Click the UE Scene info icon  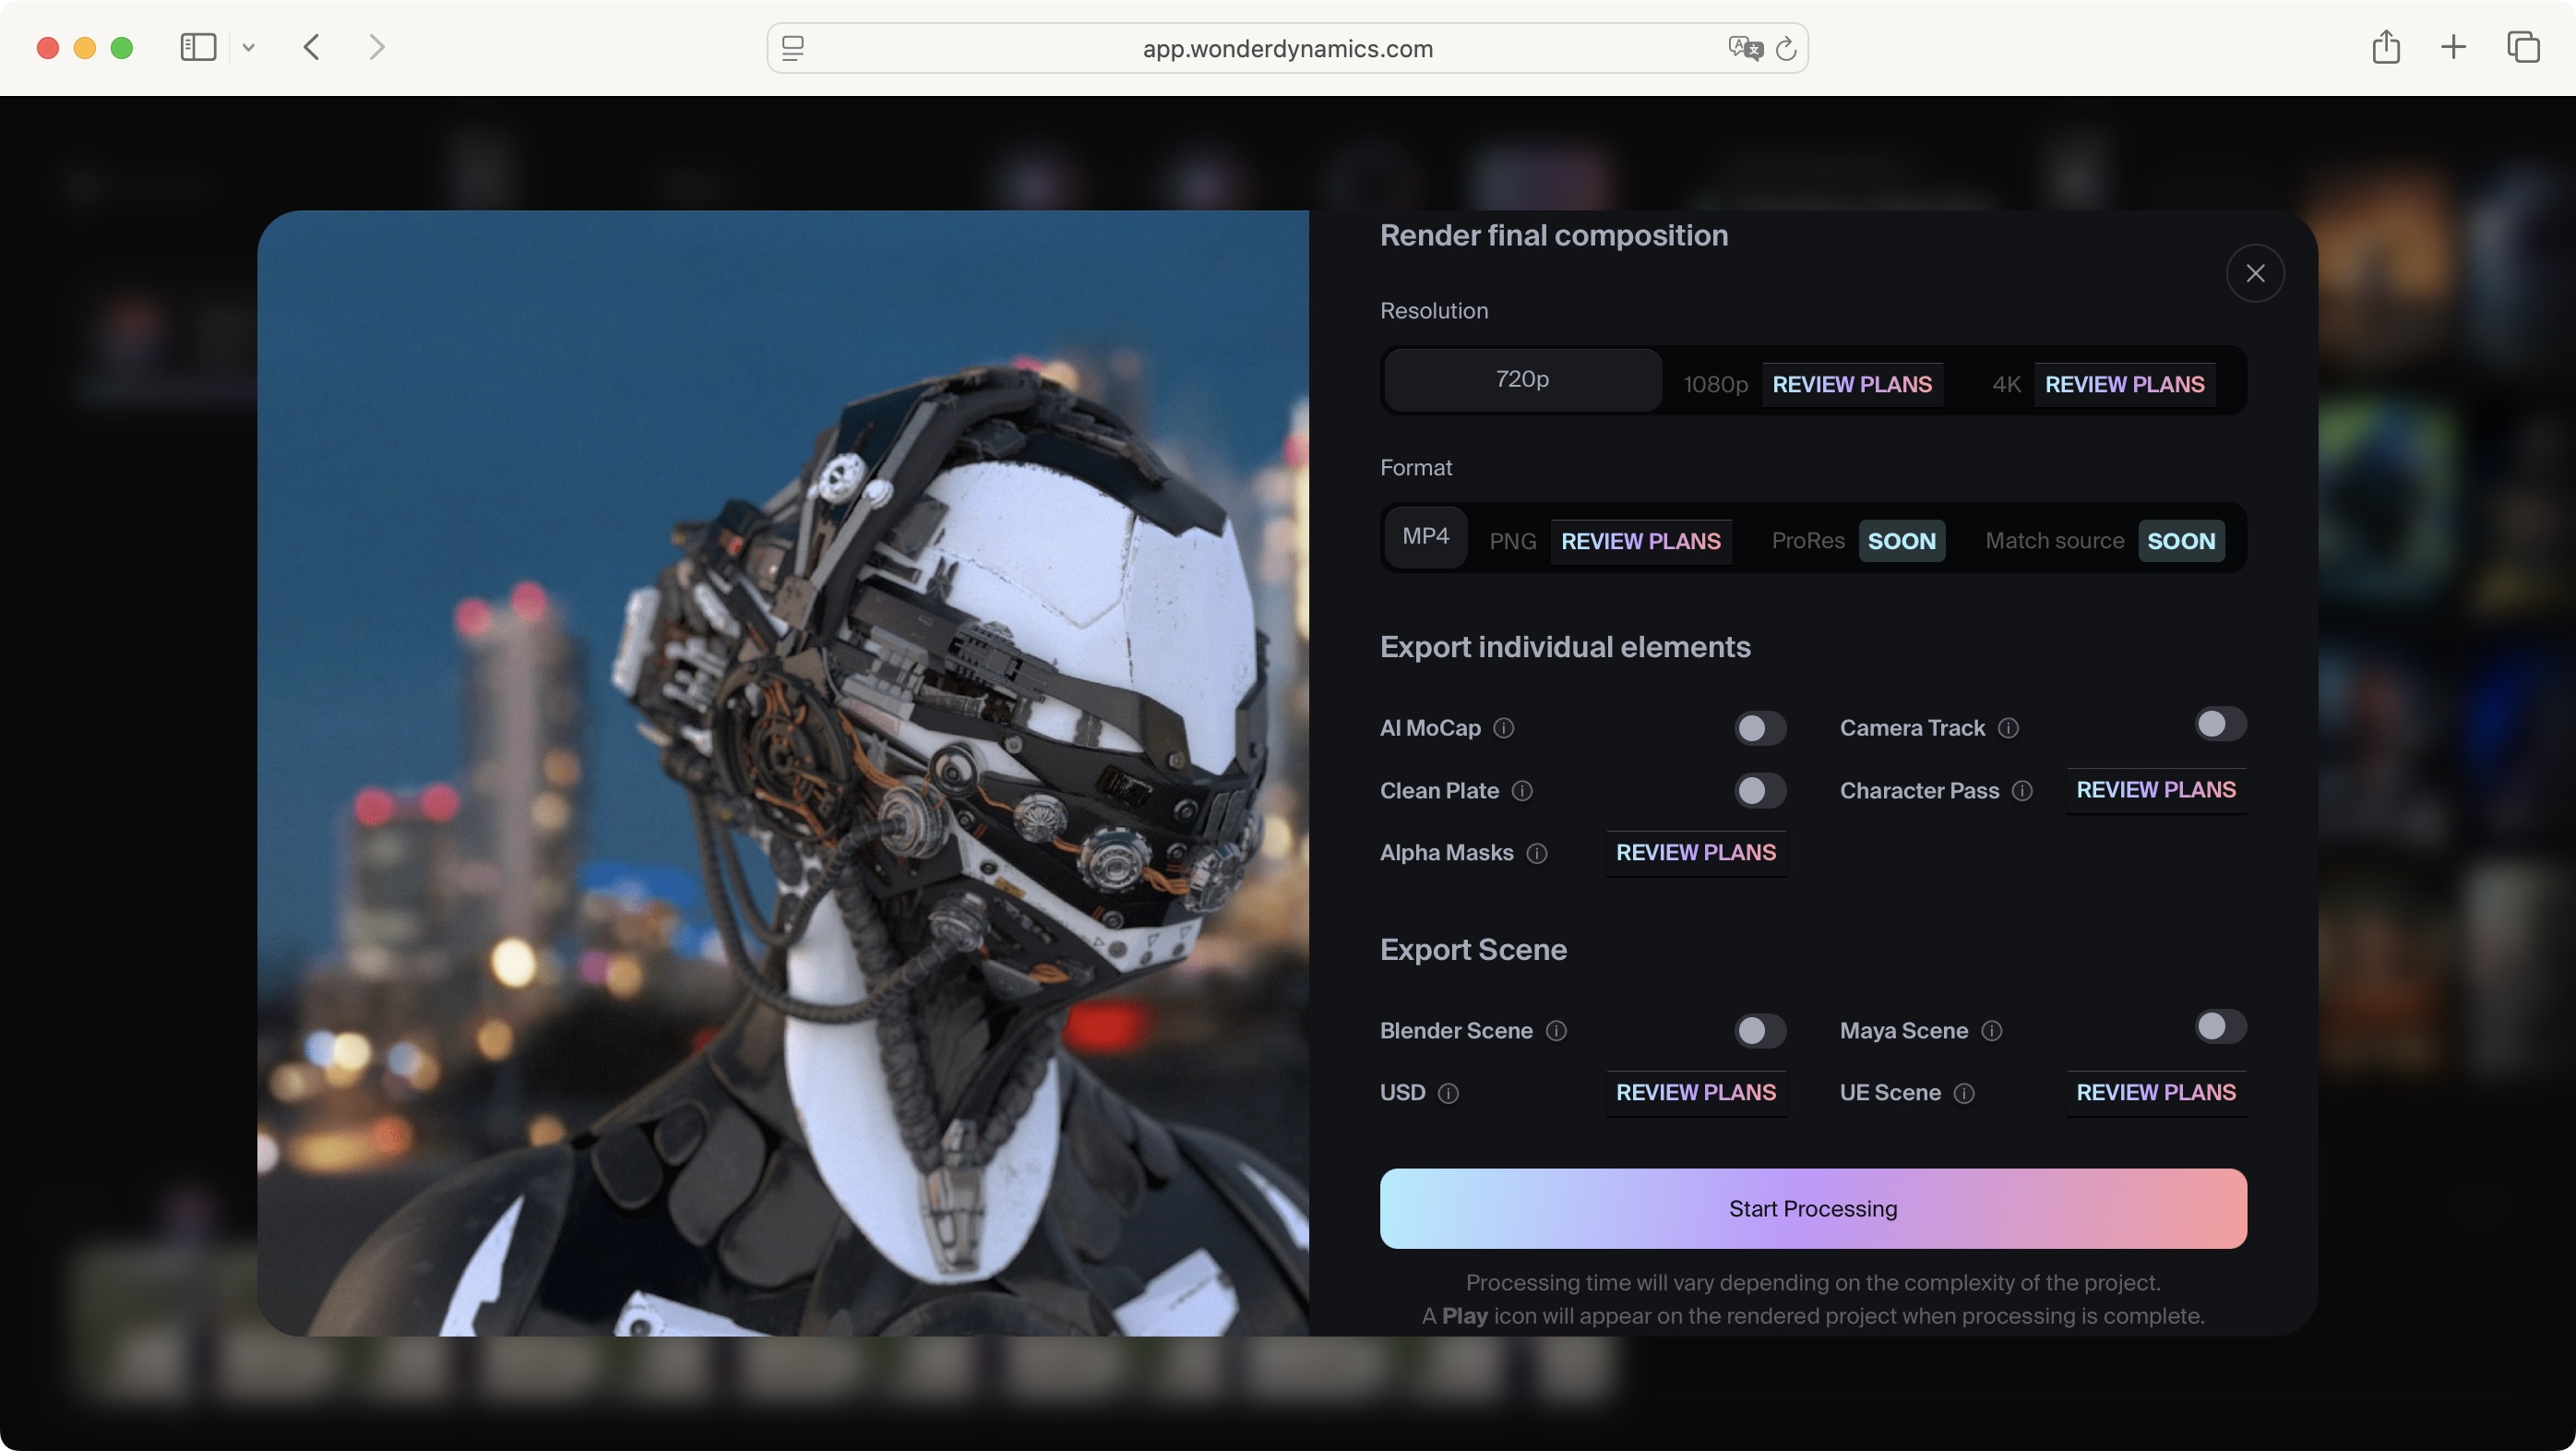point(1963,1094)
